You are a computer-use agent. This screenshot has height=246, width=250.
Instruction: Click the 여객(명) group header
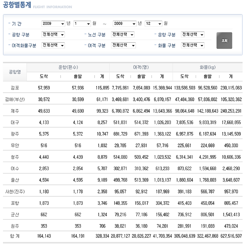coord(141,67)
